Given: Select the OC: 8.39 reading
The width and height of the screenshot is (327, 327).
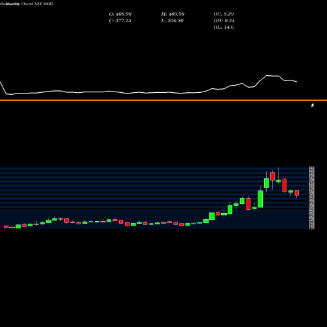Looking at the screenshot, I should [224, 14].
